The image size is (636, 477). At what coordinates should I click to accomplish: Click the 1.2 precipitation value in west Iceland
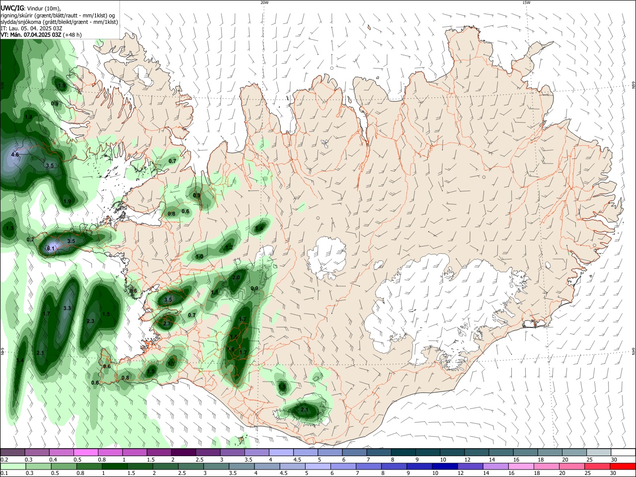click(229, 247)
